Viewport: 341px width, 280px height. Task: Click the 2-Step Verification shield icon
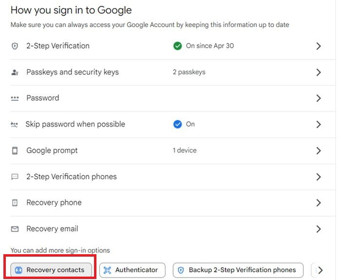point(15,46)
